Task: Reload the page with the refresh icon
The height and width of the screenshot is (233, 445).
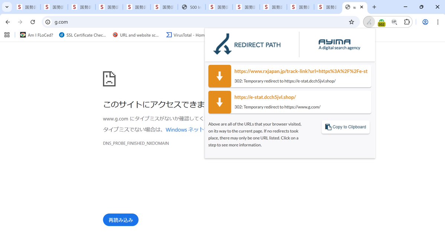Action: (33, 22)
